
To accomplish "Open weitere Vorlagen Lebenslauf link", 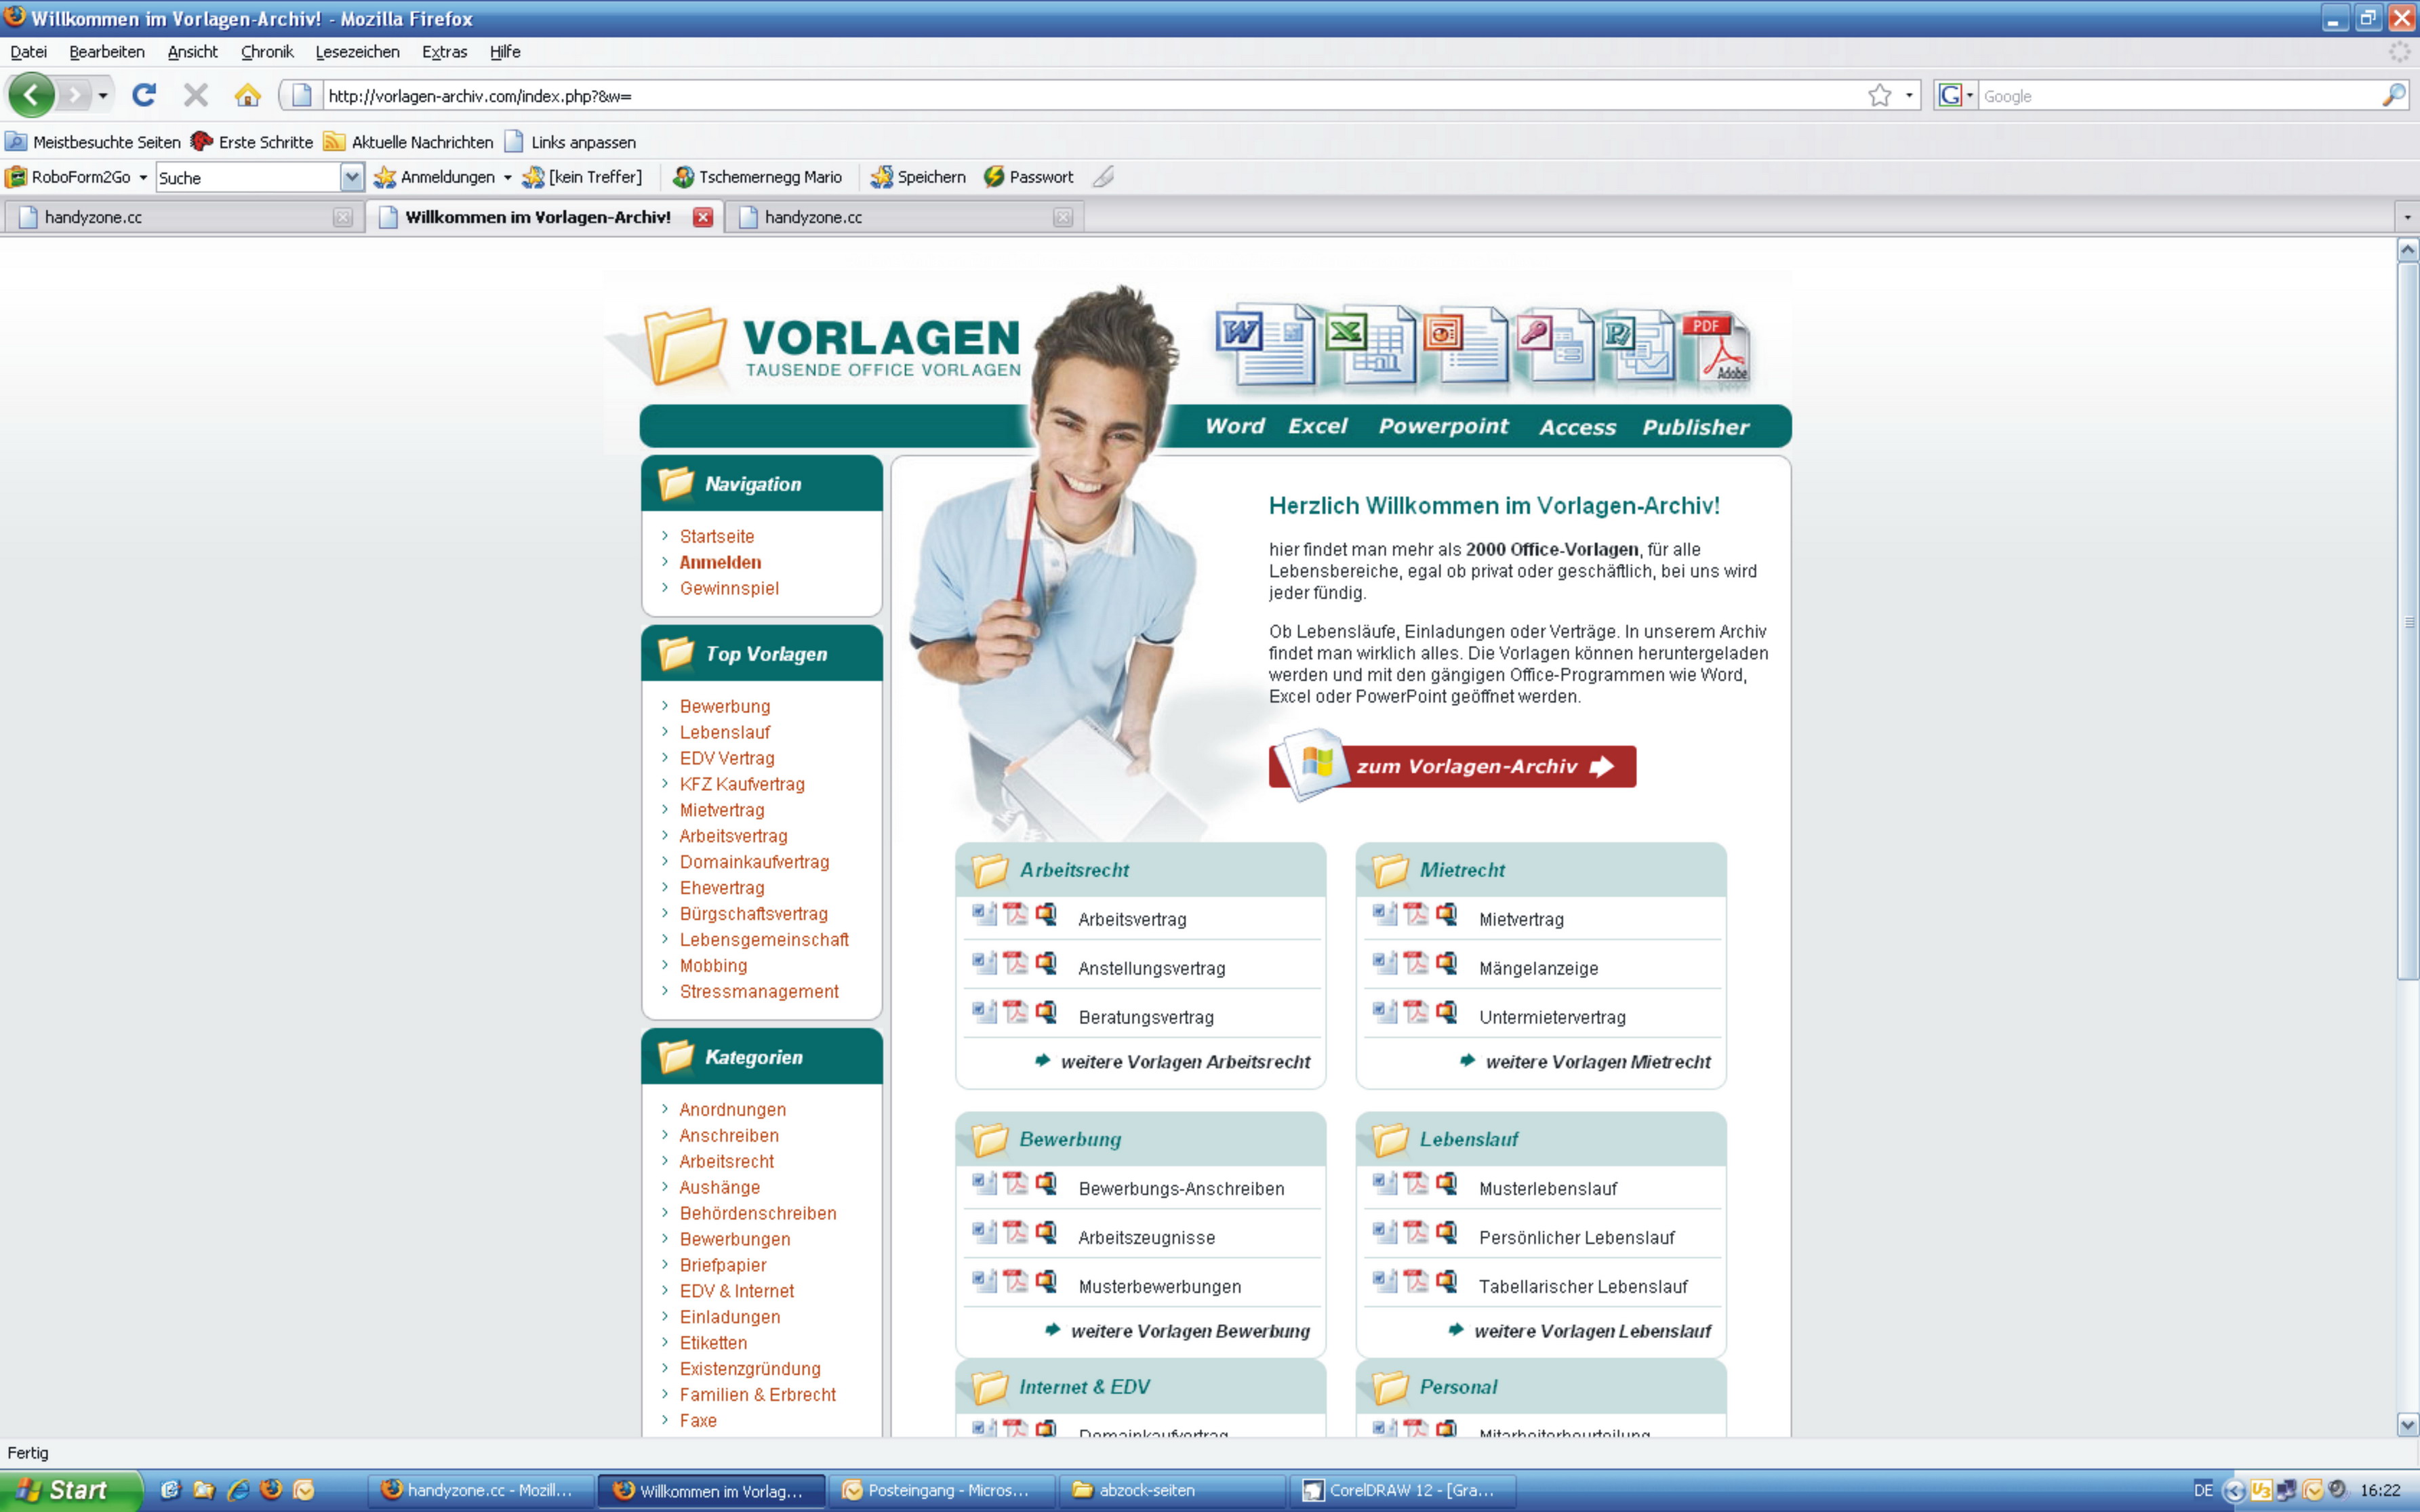I will pos(1592,1331).
